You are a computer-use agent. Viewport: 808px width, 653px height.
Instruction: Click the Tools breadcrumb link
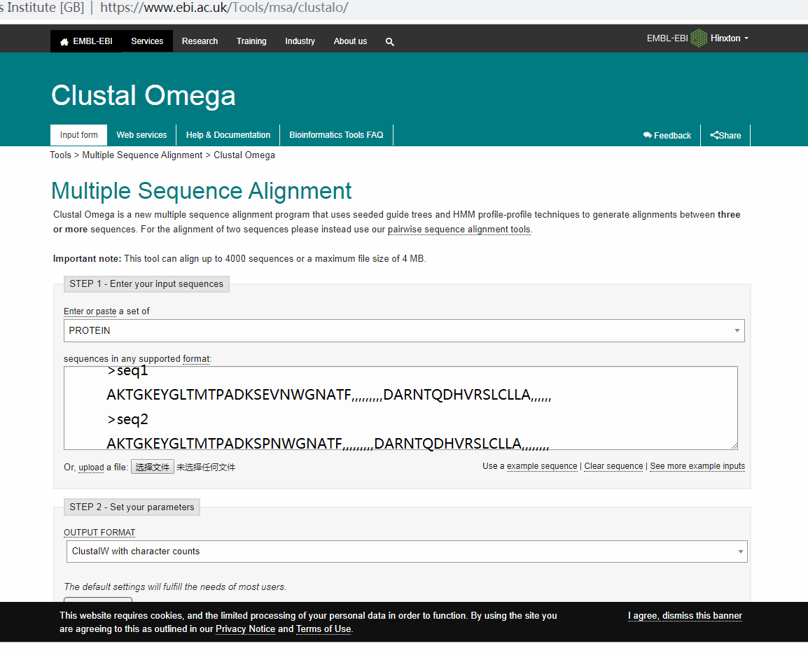tap(60, 155)
